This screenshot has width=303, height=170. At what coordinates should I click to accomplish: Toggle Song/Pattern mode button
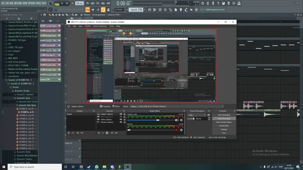(x=57, y=3)
